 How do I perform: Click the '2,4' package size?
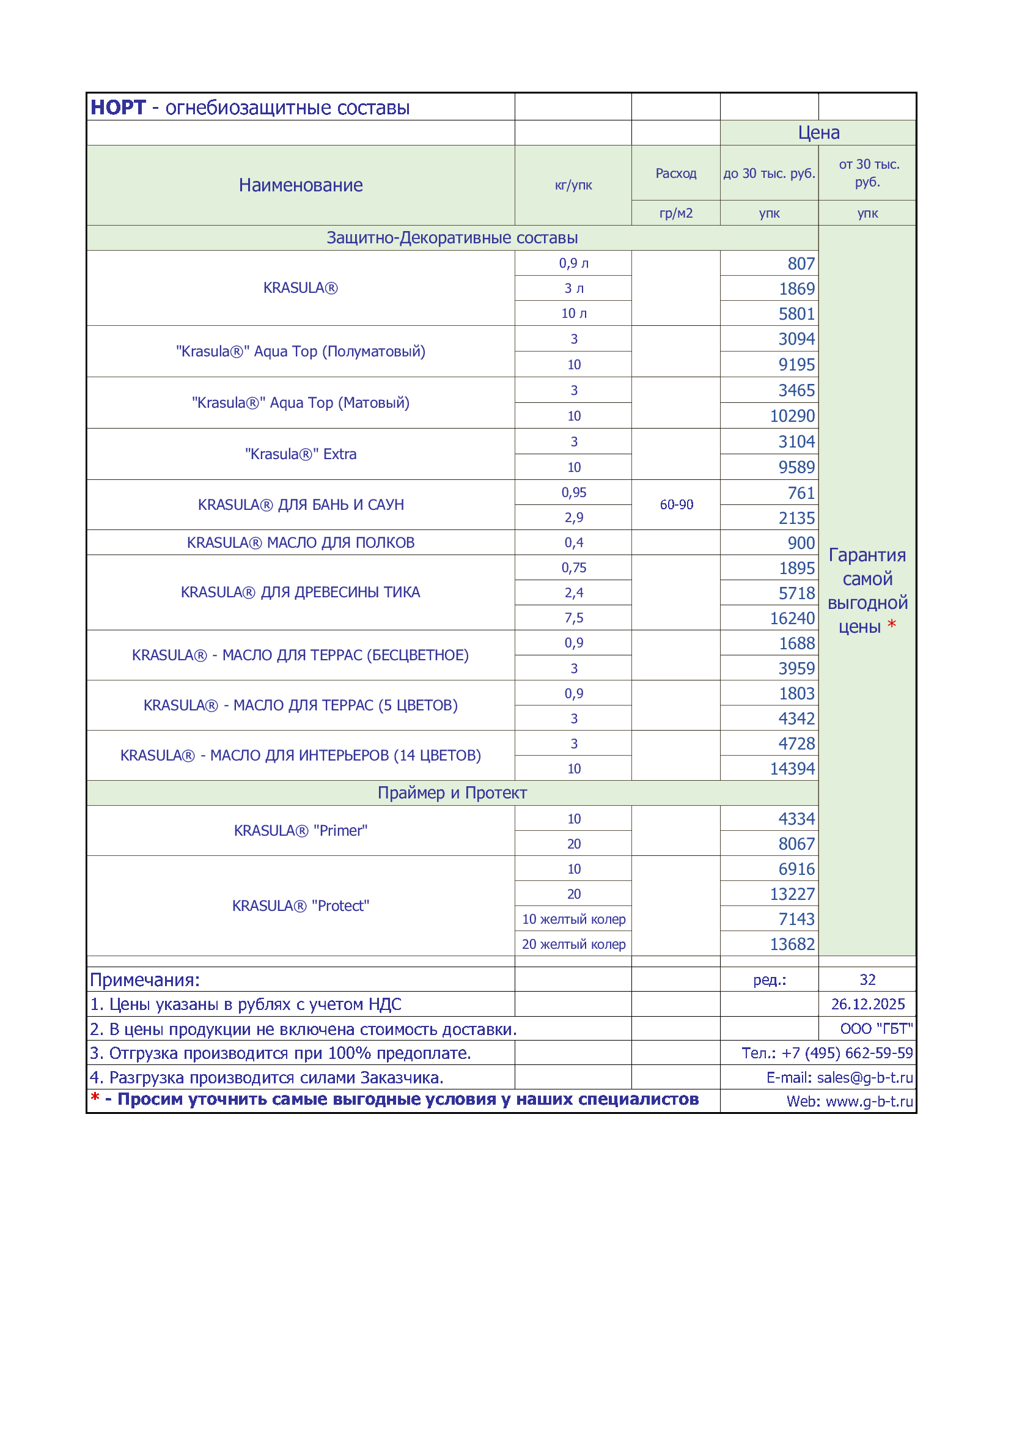point(573,593)
